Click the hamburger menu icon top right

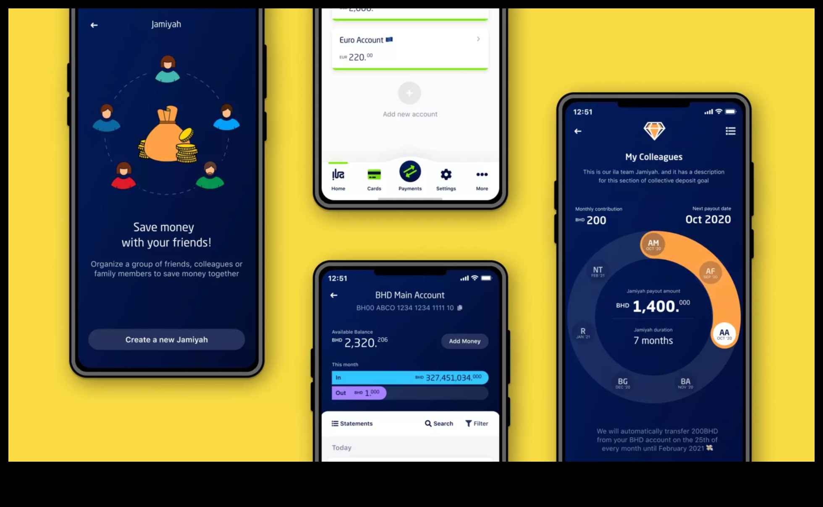pos(731,130)
